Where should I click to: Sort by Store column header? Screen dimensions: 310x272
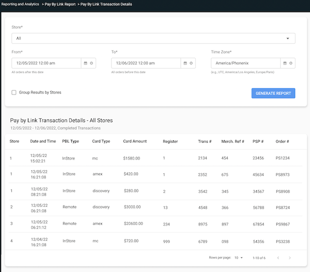pos(14,141)
